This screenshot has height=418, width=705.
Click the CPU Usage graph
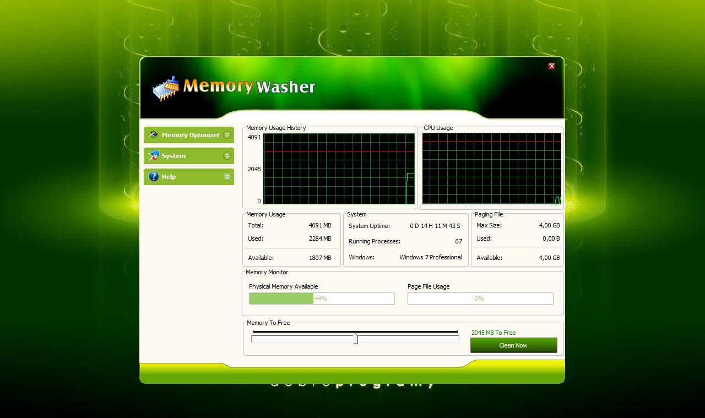click(x=492, y=169)
